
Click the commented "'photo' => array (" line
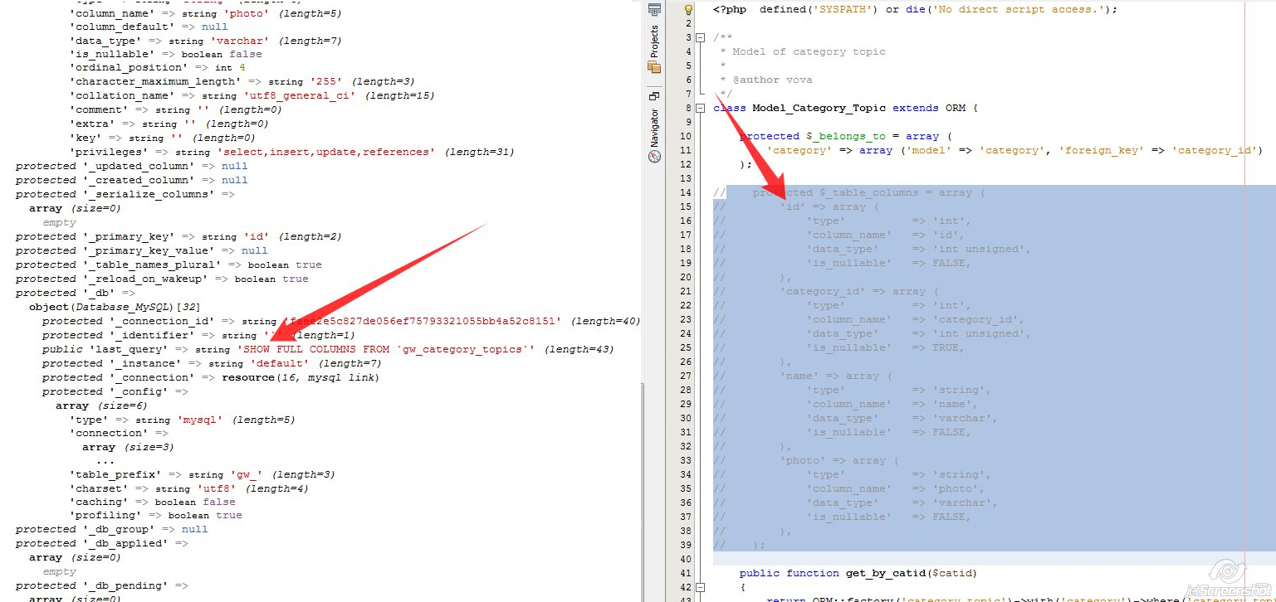click(839, 460)
